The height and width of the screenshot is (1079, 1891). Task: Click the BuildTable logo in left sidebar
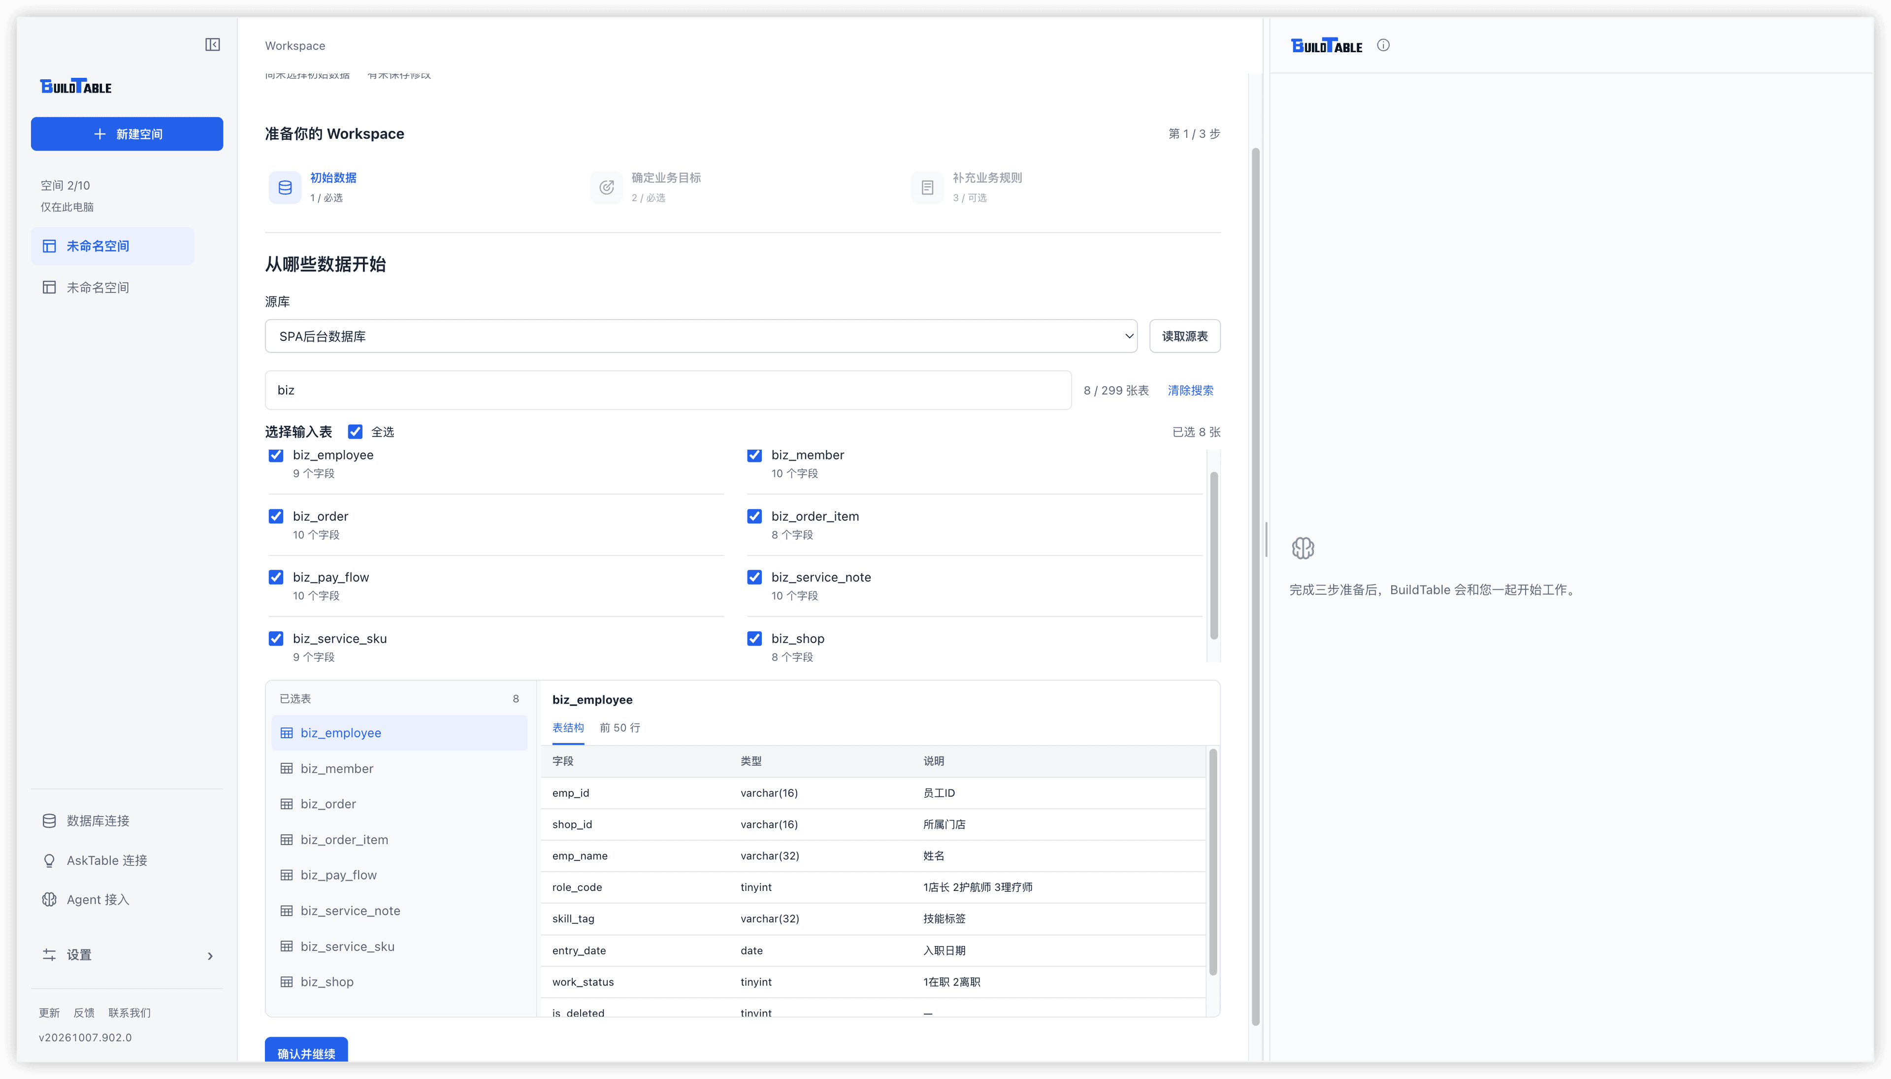click(x=75, y=86)
